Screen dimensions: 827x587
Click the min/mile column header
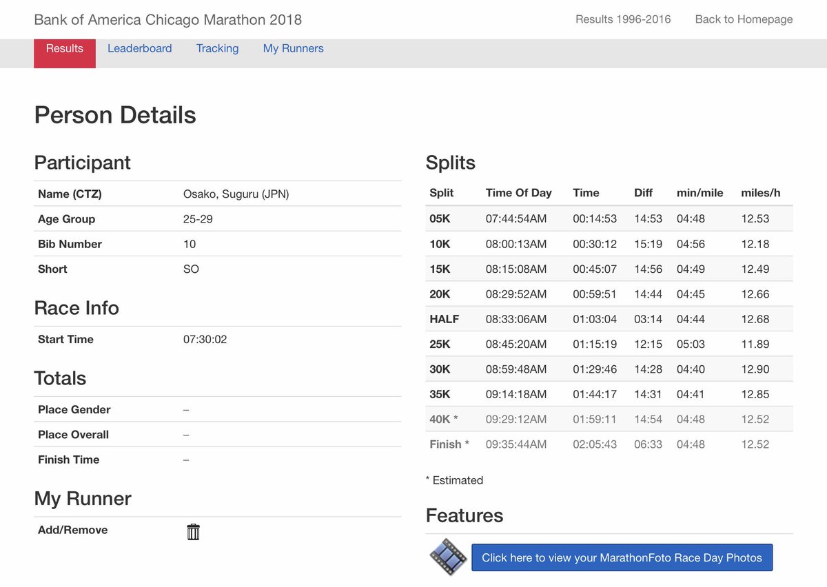click(700, 193)
